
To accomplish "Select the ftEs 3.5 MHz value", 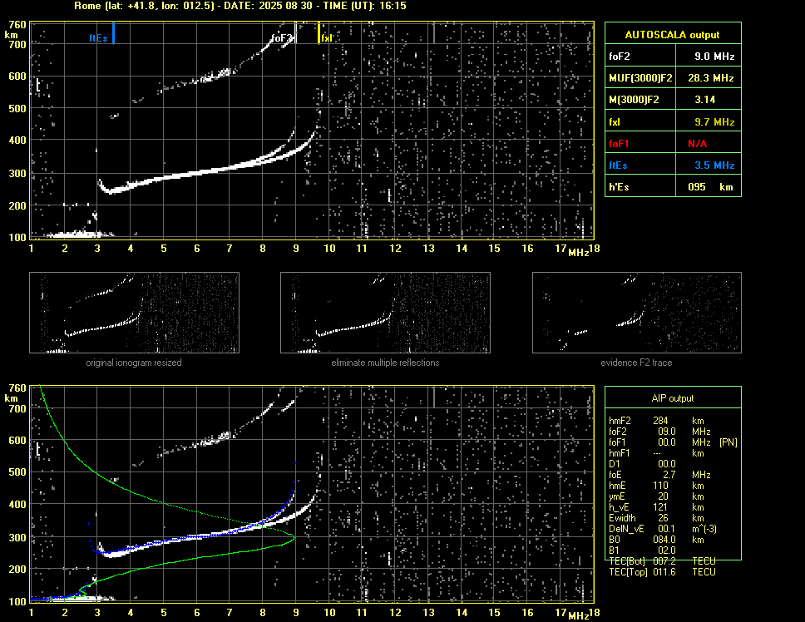I will click(x=714, y=165).
